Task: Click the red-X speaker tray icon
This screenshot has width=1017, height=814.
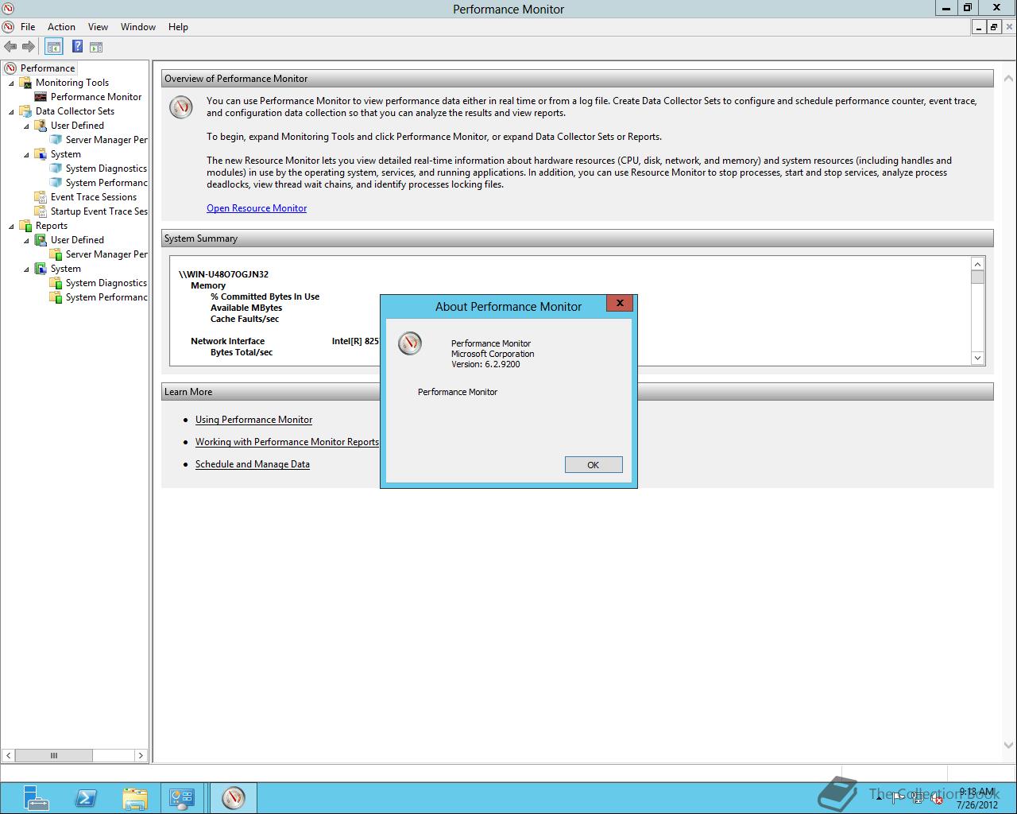Action: pos(936,799)
